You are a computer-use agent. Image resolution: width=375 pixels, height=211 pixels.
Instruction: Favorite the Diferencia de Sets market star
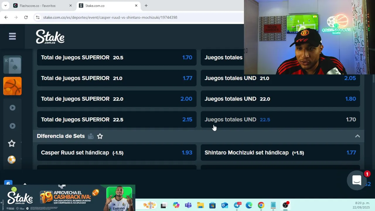[x=100, y=136]
